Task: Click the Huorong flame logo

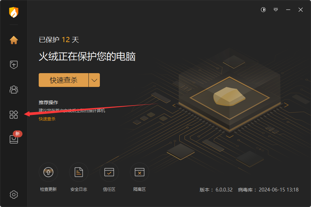Action: click(x=14, y=12)
